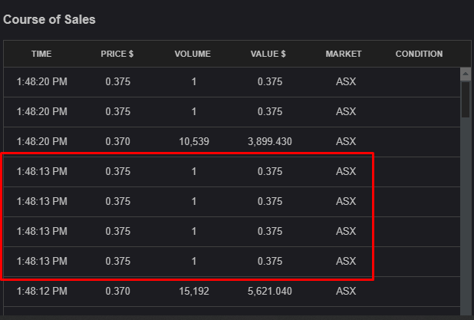Click the VALUE $ column header
Image resolution: width=474 pixels, height=320 pixels.
[268, 54]
